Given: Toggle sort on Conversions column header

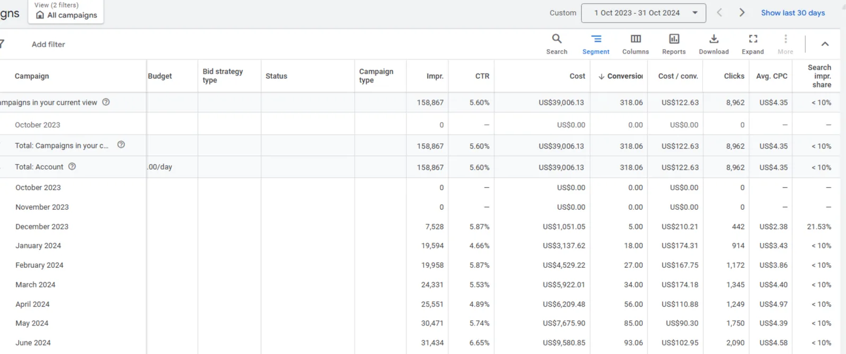Looking at the screenshot, I should pos(620,76).
